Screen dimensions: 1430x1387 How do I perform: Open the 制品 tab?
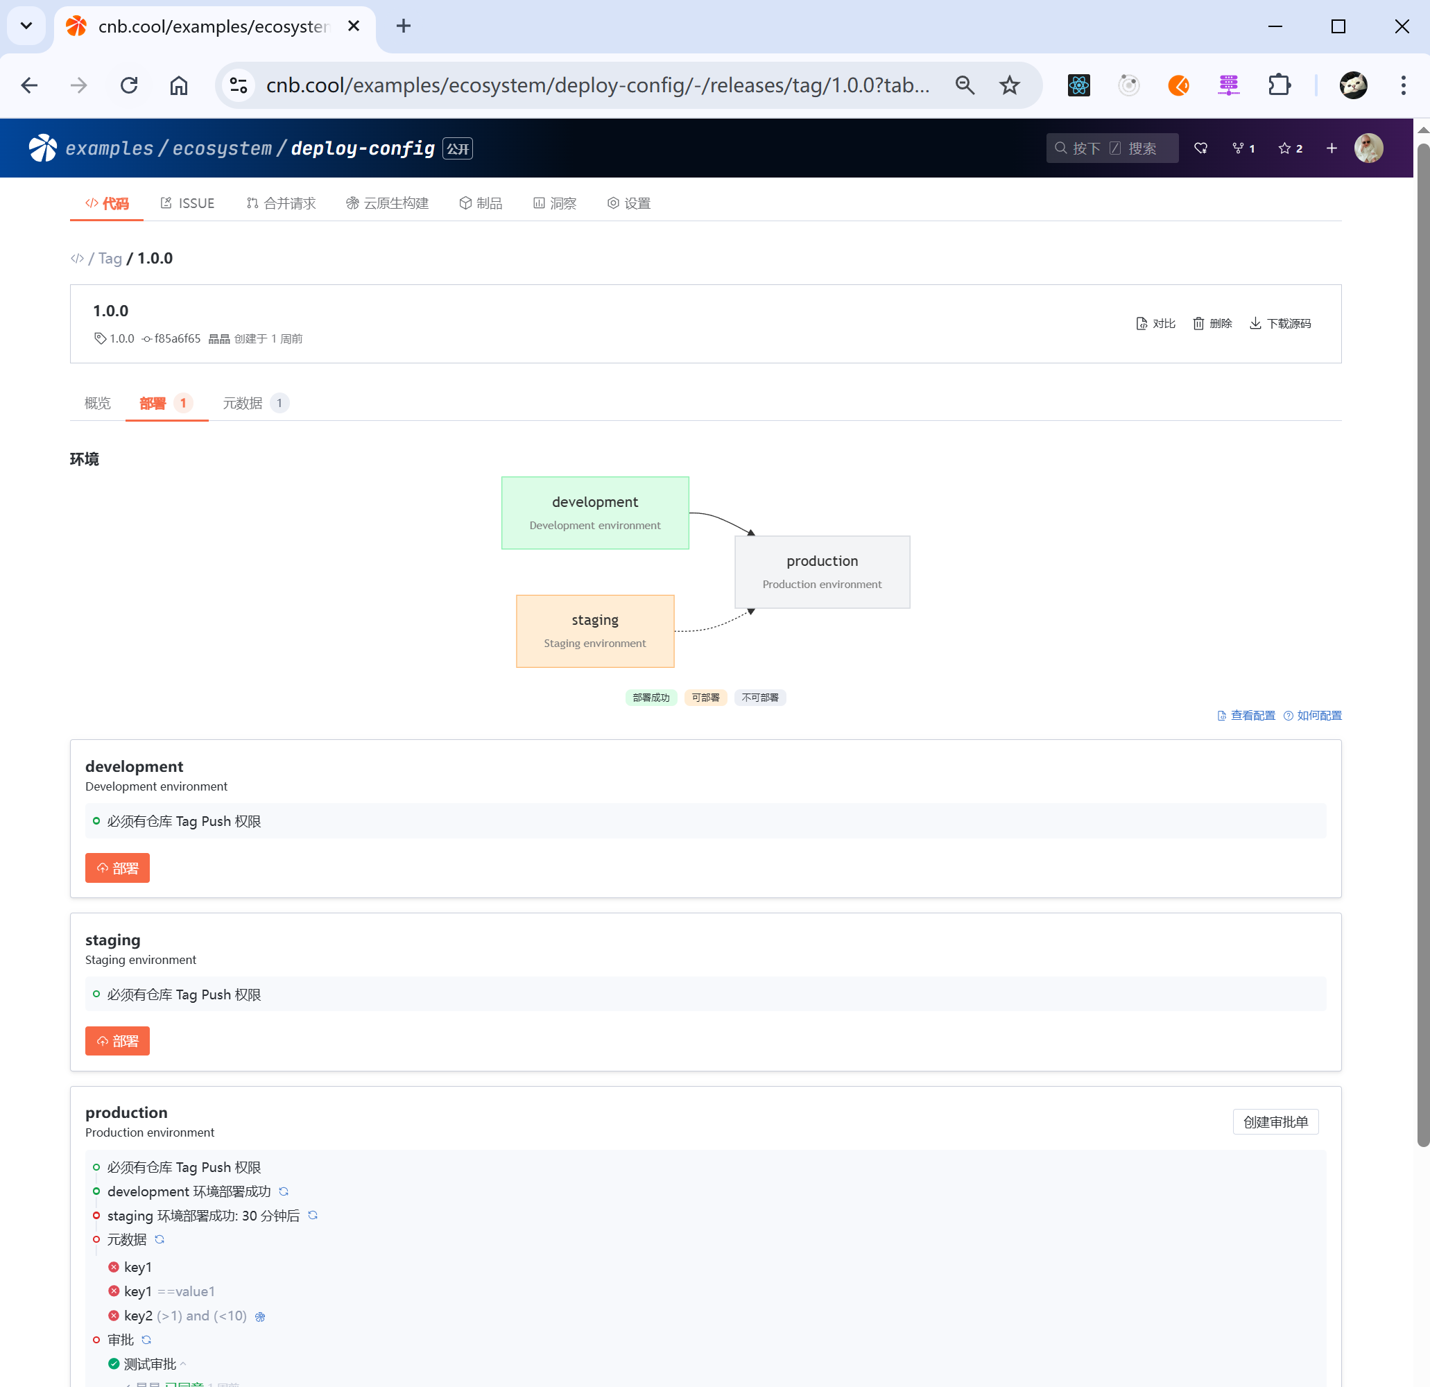click(481, 204)
